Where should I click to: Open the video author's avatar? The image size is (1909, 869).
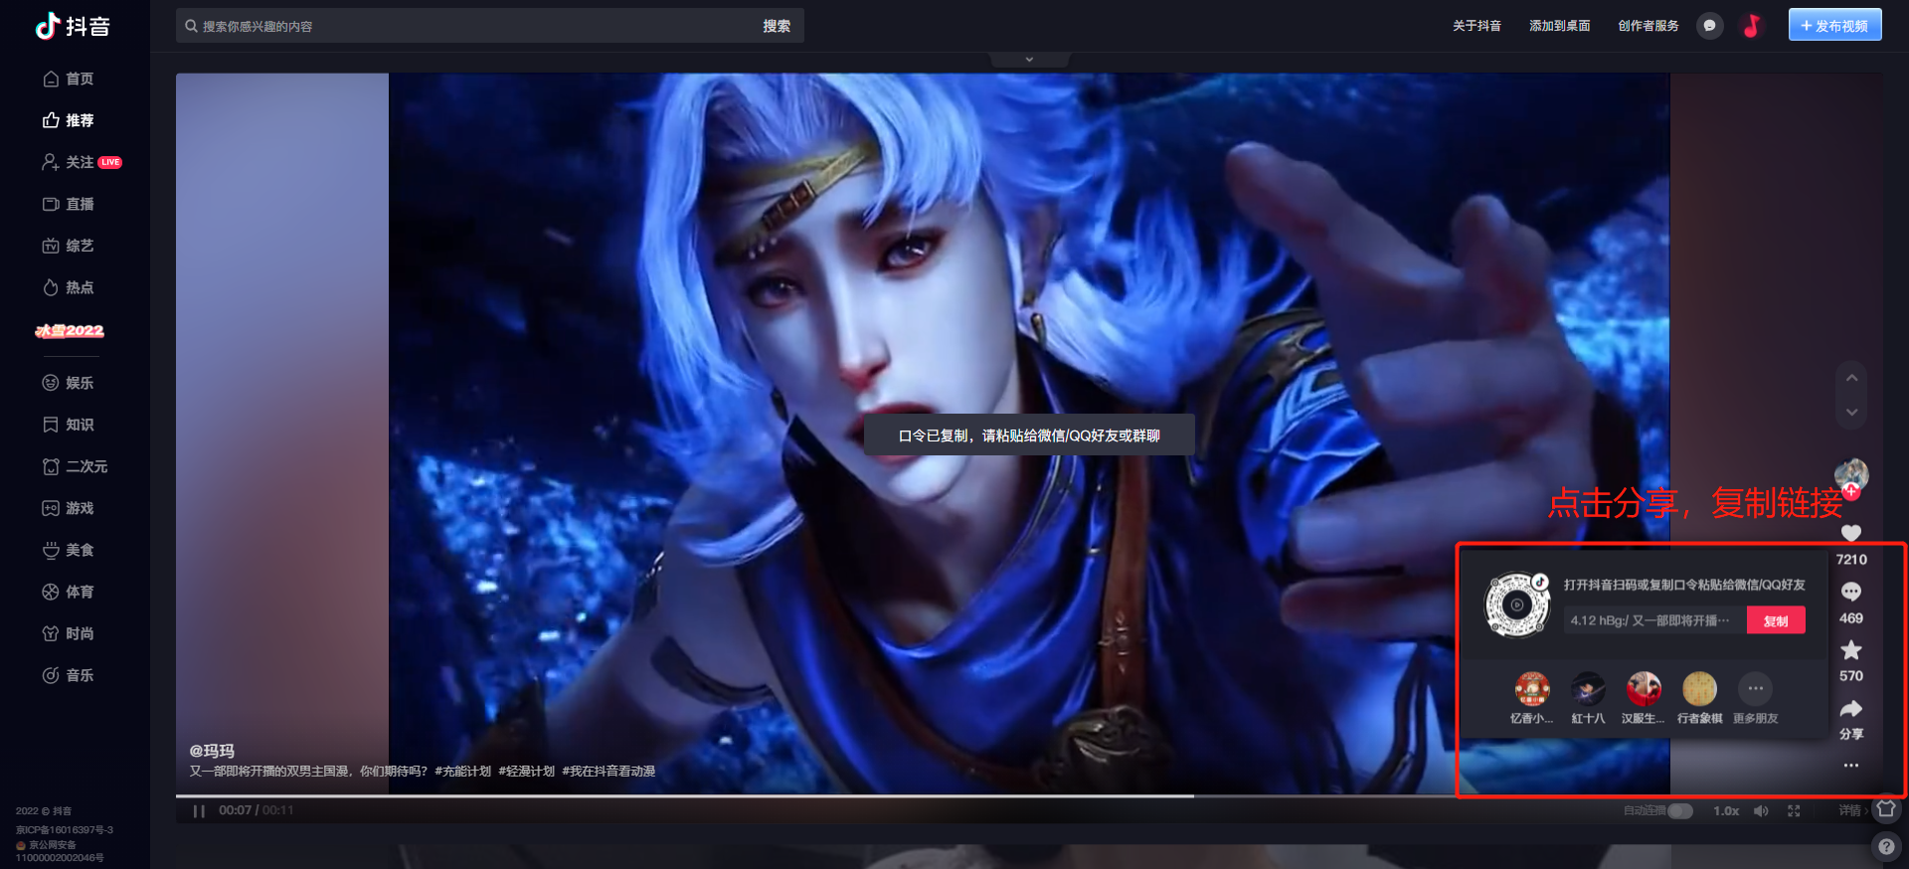(1850, 474)
